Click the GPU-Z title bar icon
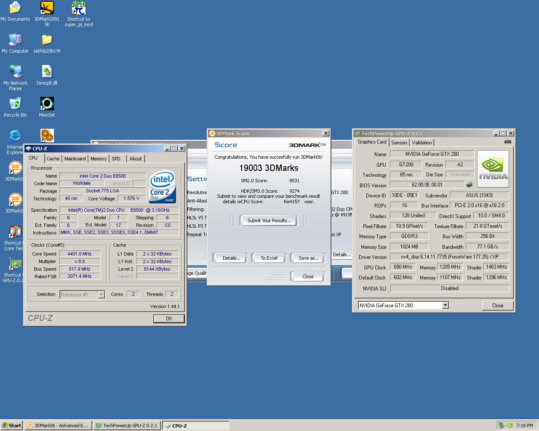Image resolution: width=539 pixels, height=431 pixels. click(x=358, y=133)
